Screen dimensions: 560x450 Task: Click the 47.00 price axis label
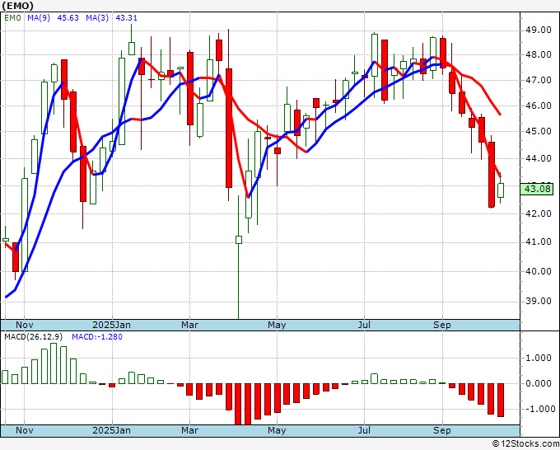click(538, 80)
